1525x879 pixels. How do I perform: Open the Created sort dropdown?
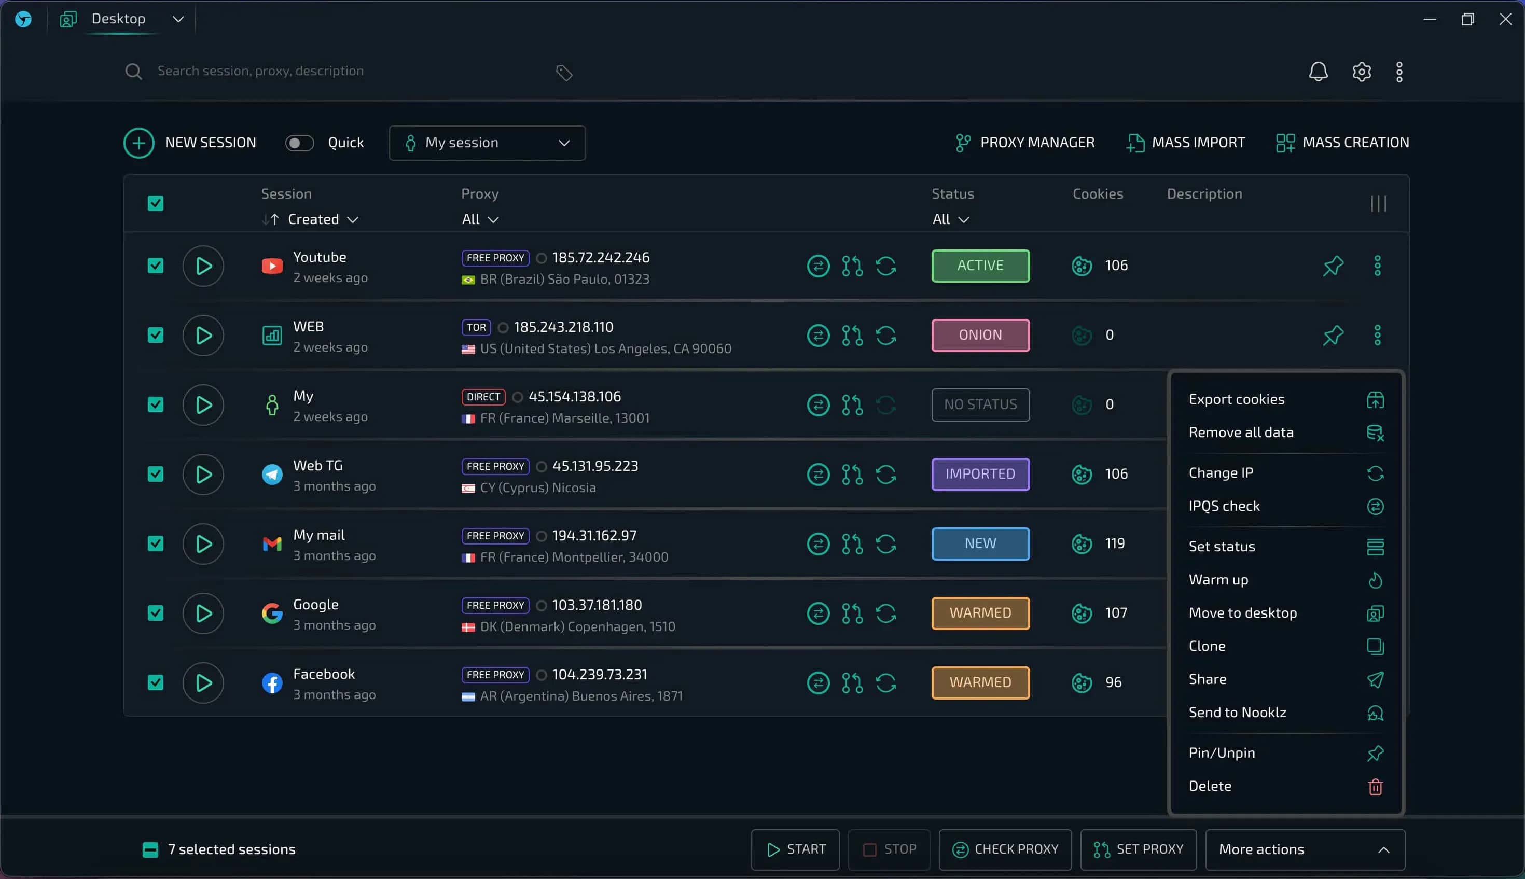click(x=323, y=219)
